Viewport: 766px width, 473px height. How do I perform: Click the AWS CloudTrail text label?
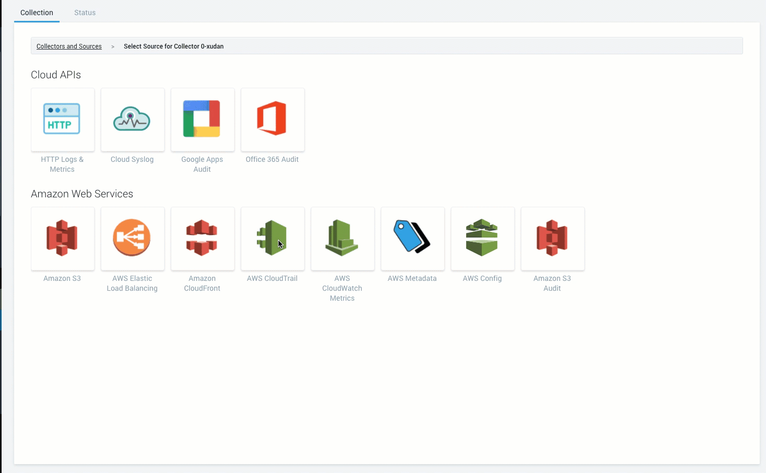tap(272, 278)
